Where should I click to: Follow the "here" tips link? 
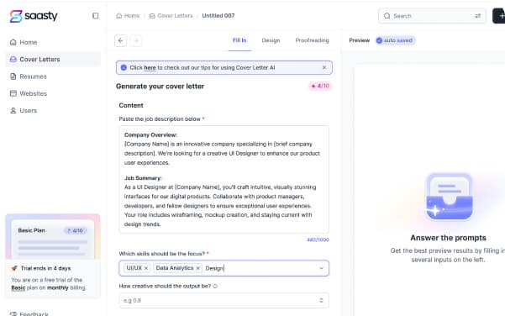(x=150, y=68)
